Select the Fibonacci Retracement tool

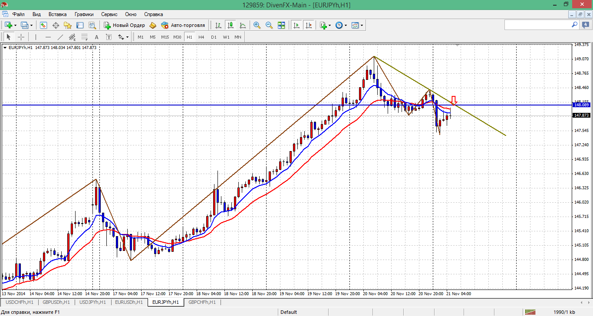pyautogui.click(x=85, y=37)
